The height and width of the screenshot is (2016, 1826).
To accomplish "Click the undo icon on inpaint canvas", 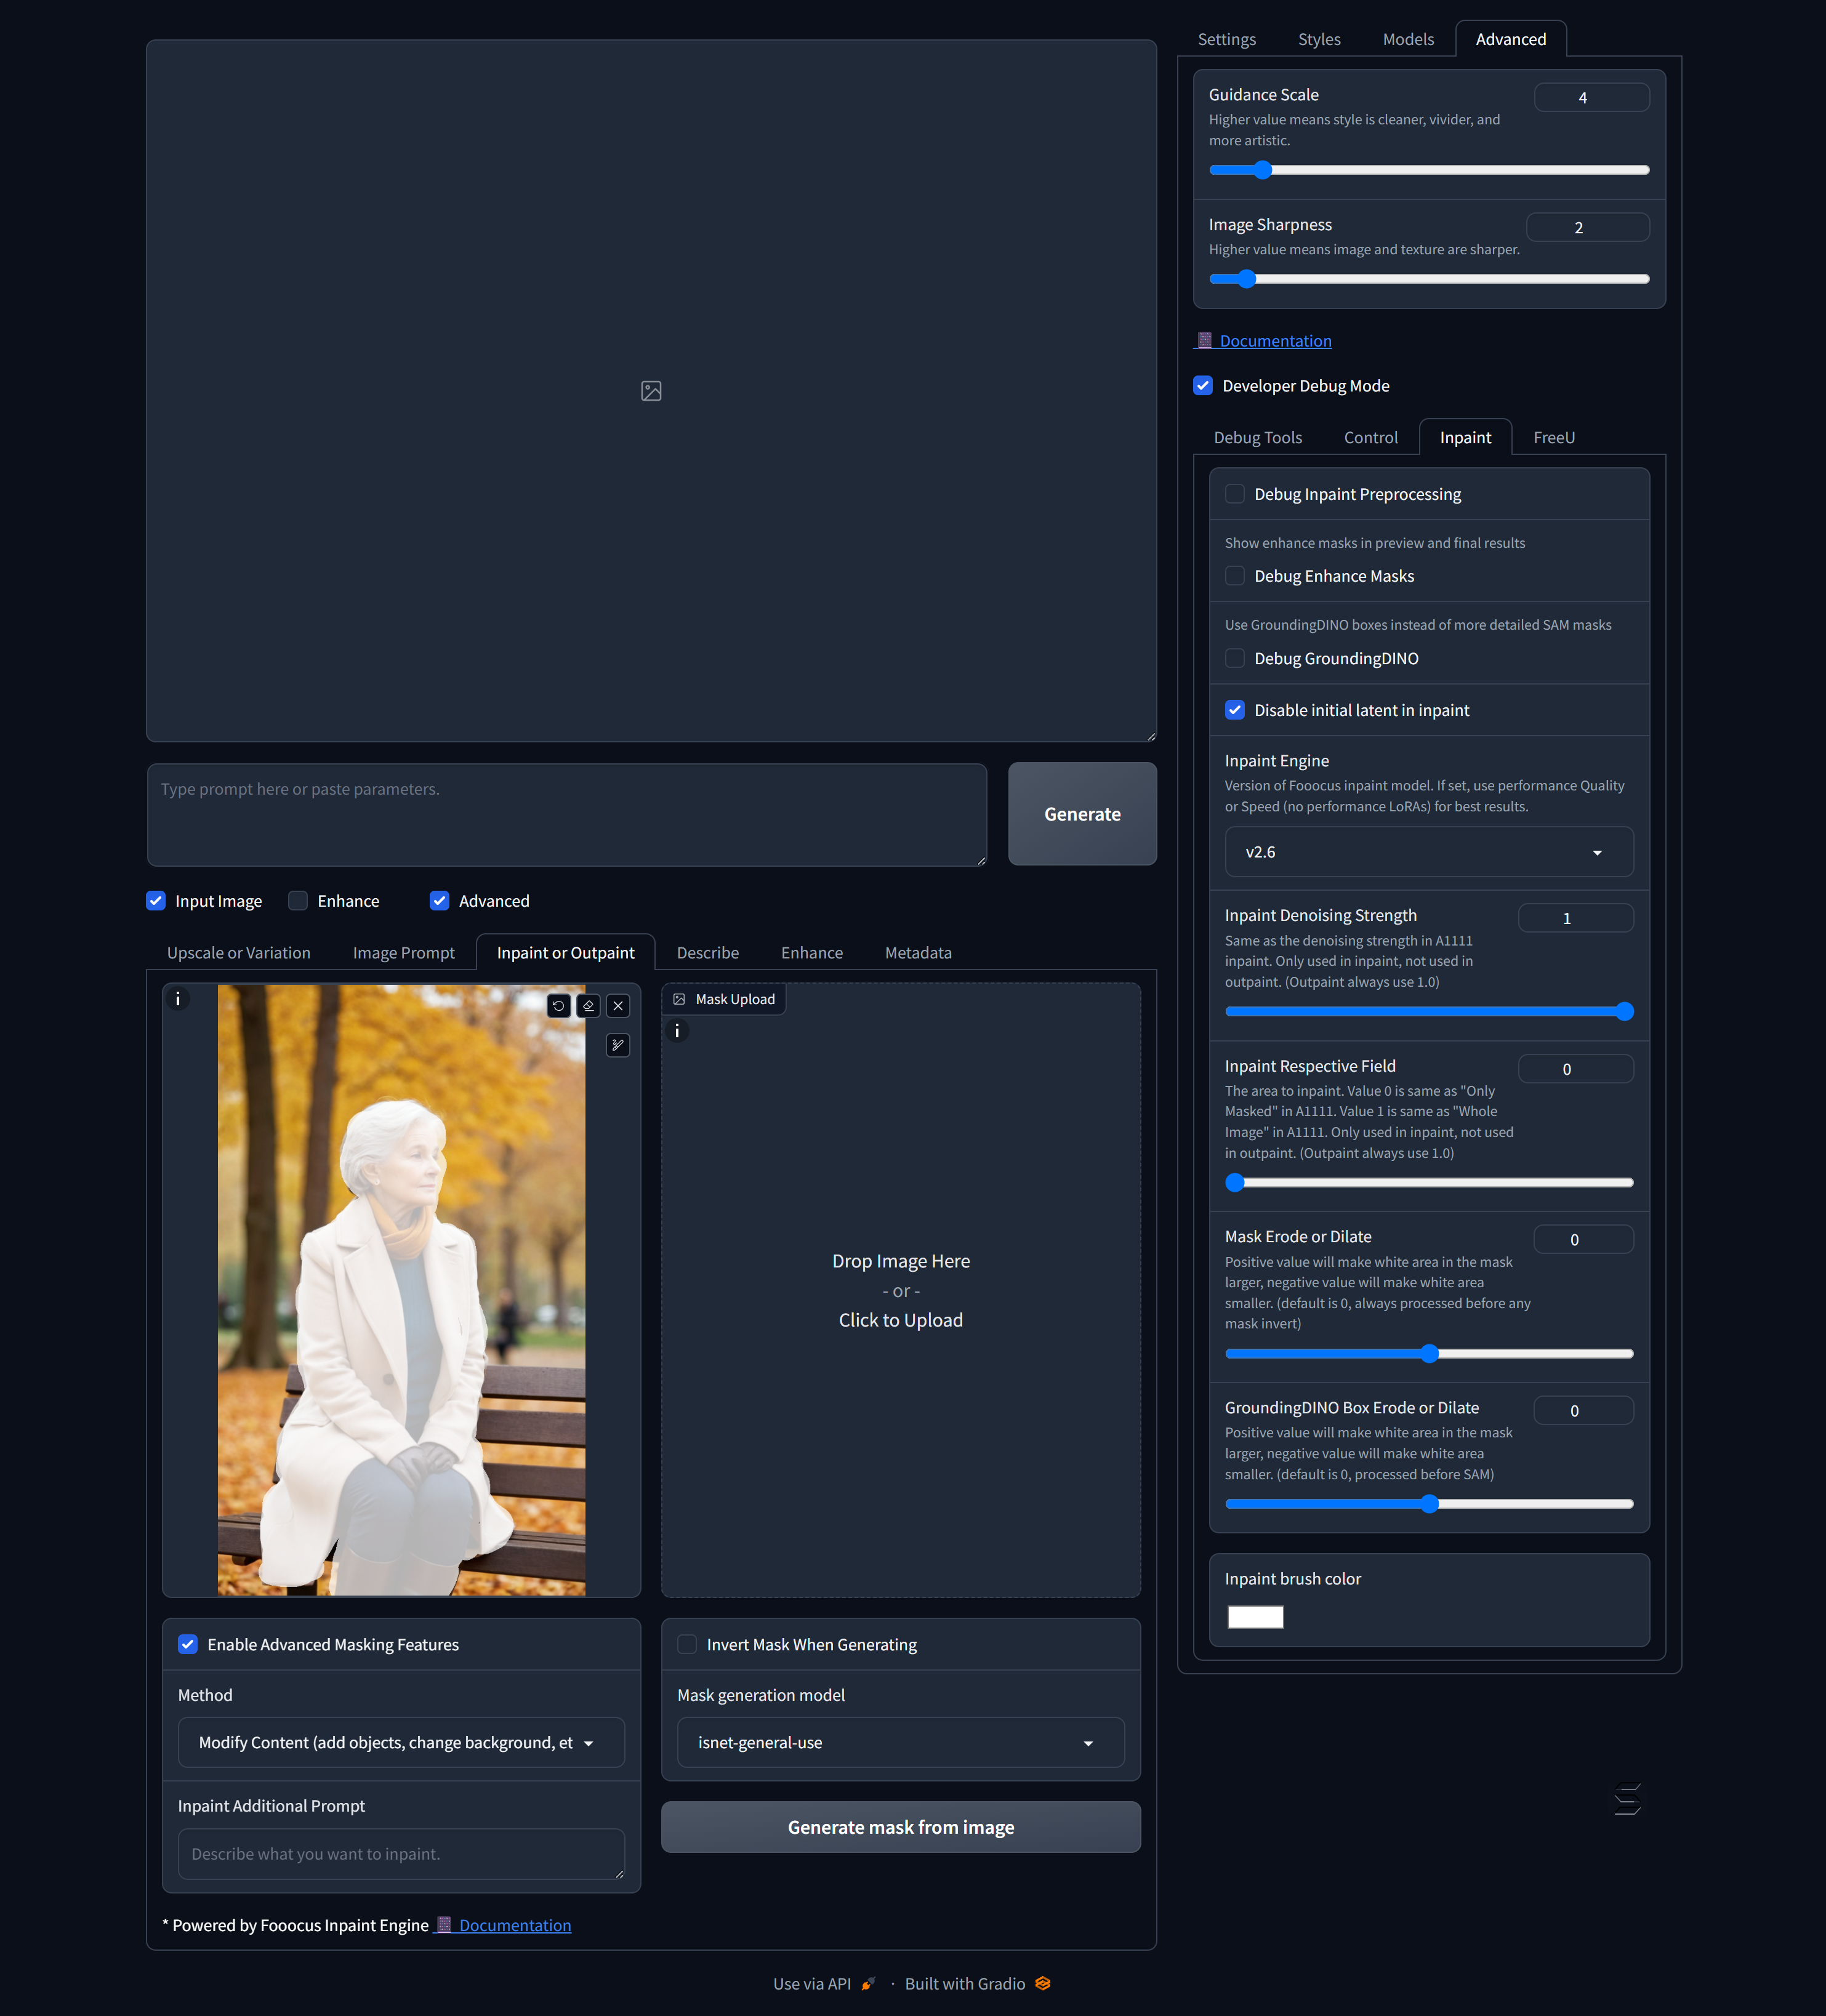I will click(x=558, y=1006).
